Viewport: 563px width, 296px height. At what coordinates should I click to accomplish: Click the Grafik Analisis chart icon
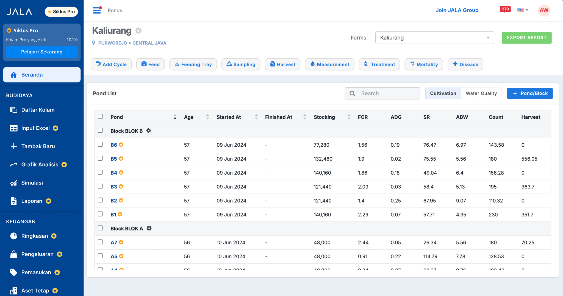[13, 165]
